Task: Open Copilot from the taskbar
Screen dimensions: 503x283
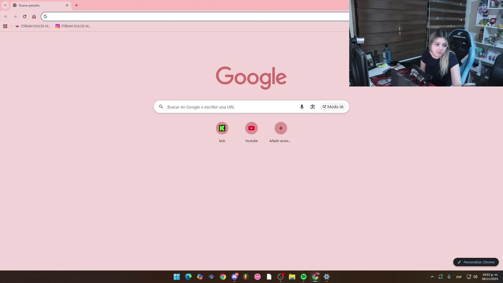Action: pos(200,277)
